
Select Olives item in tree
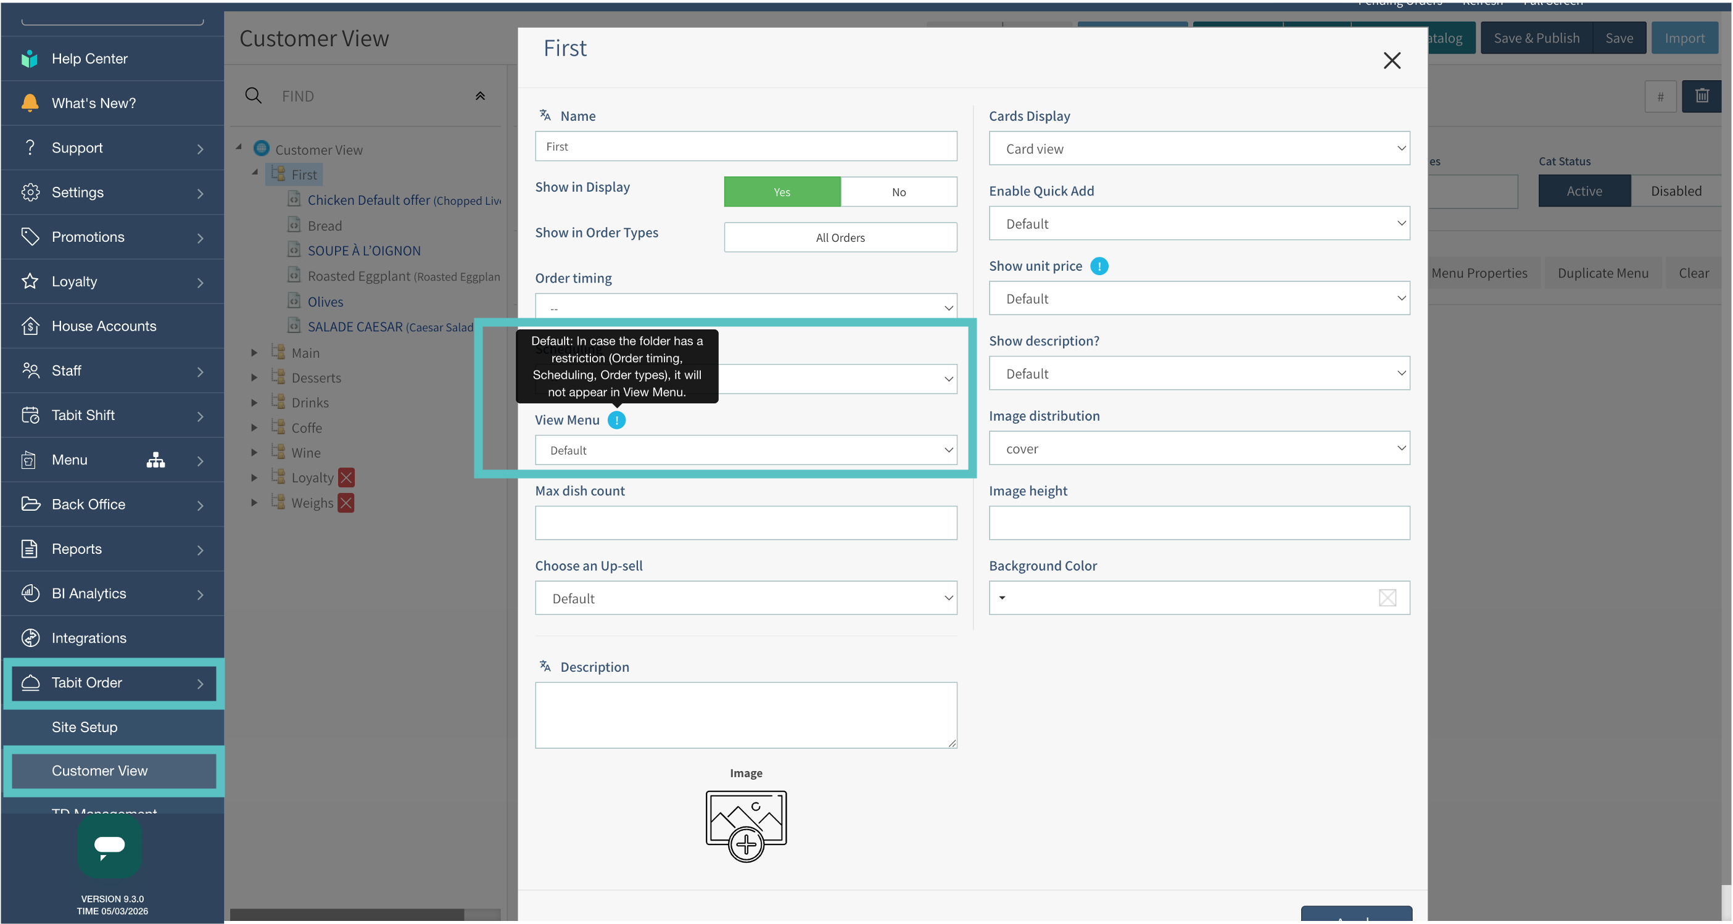(x=326, y=302)
